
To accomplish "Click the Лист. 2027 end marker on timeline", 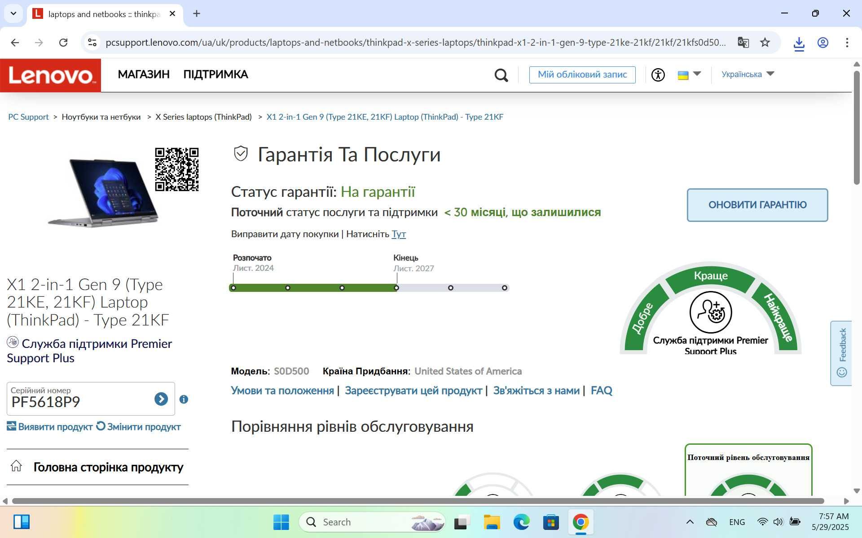I will [396, 288].
